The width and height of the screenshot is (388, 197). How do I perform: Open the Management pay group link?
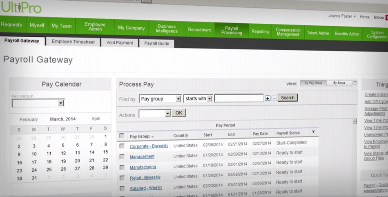click(142, 157)
